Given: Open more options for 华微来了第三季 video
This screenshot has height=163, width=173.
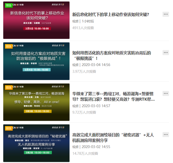Looking at the screenshot, I should click(x=166, y=94).
